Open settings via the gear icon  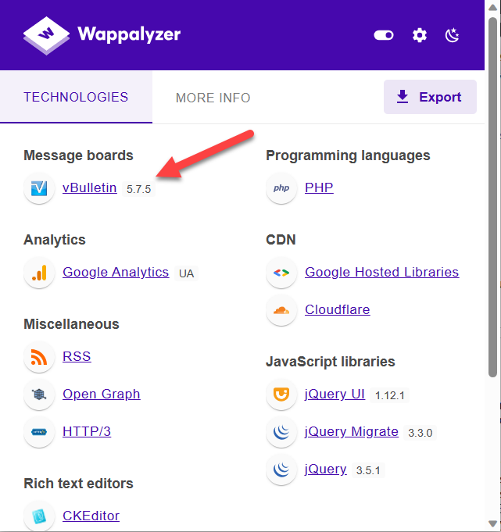coord(420,35)
